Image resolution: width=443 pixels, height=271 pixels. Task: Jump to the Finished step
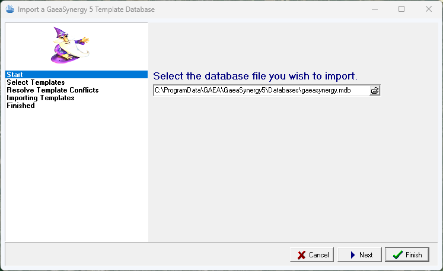(x=21, y=106)
